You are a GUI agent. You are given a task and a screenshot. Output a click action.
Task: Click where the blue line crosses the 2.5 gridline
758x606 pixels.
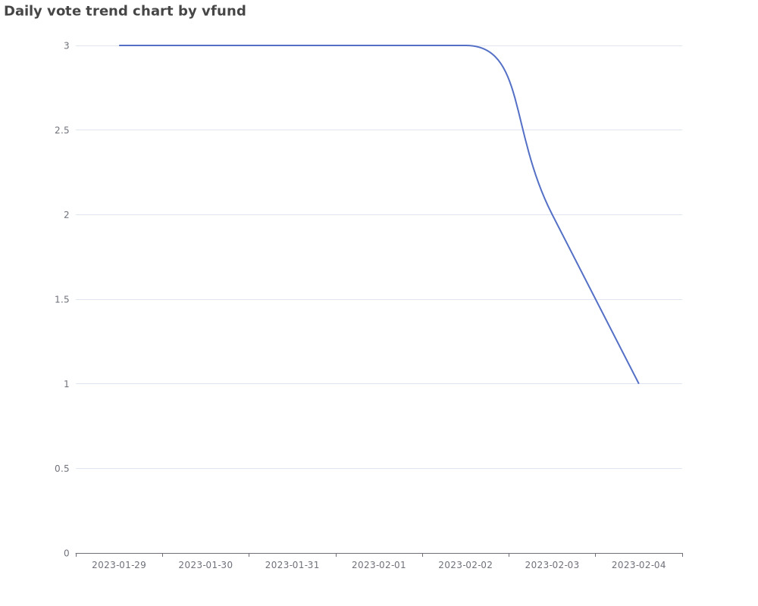(x=522, y=130)
